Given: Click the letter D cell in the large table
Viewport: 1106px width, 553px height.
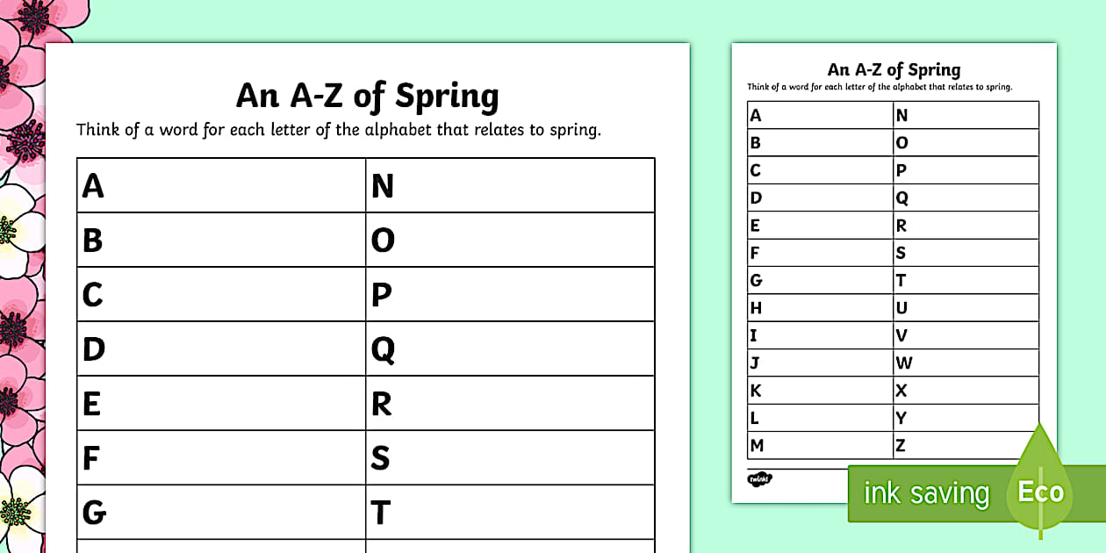Looking at the screenshot, I should [x=221, y=349].
